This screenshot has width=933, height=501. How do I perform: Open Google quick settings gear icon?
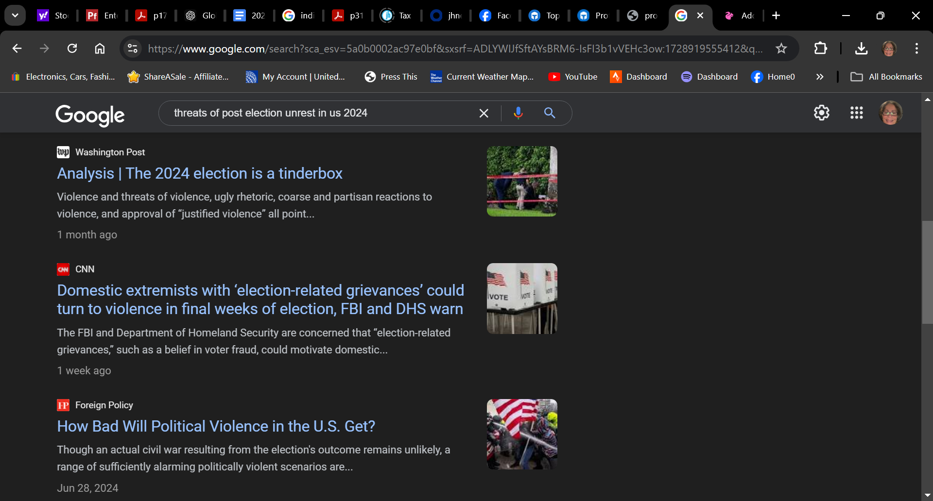tap(821, 113)
